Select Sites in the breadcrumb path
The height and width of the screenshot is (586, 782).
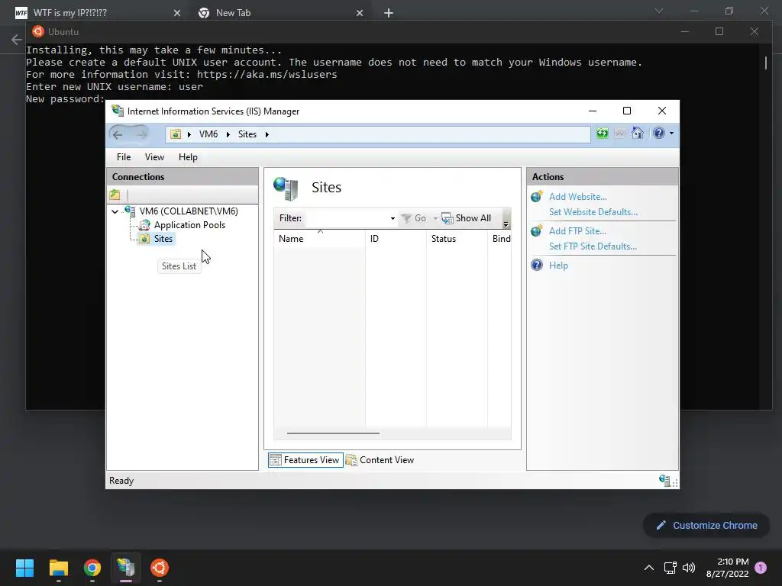click(247, 134)
